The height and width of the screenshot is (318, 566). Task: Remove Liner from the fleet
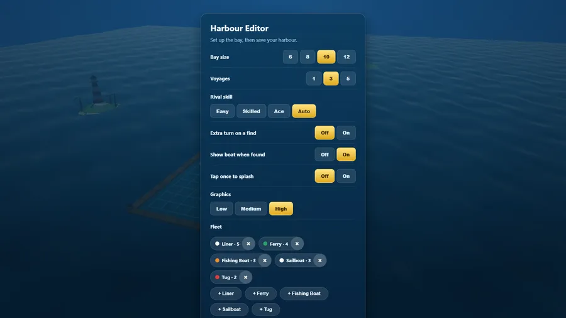point(248,244)
